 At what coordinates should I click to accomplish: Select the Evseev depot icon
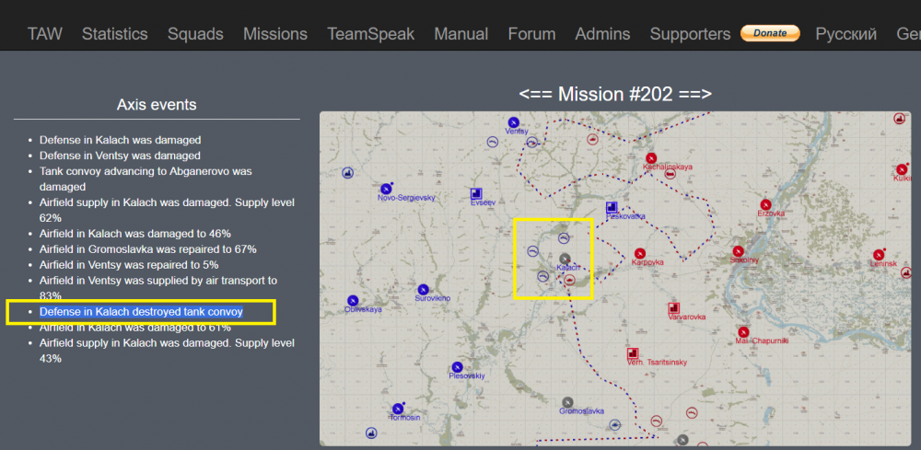pyautogui.click(x=476, y=193)
